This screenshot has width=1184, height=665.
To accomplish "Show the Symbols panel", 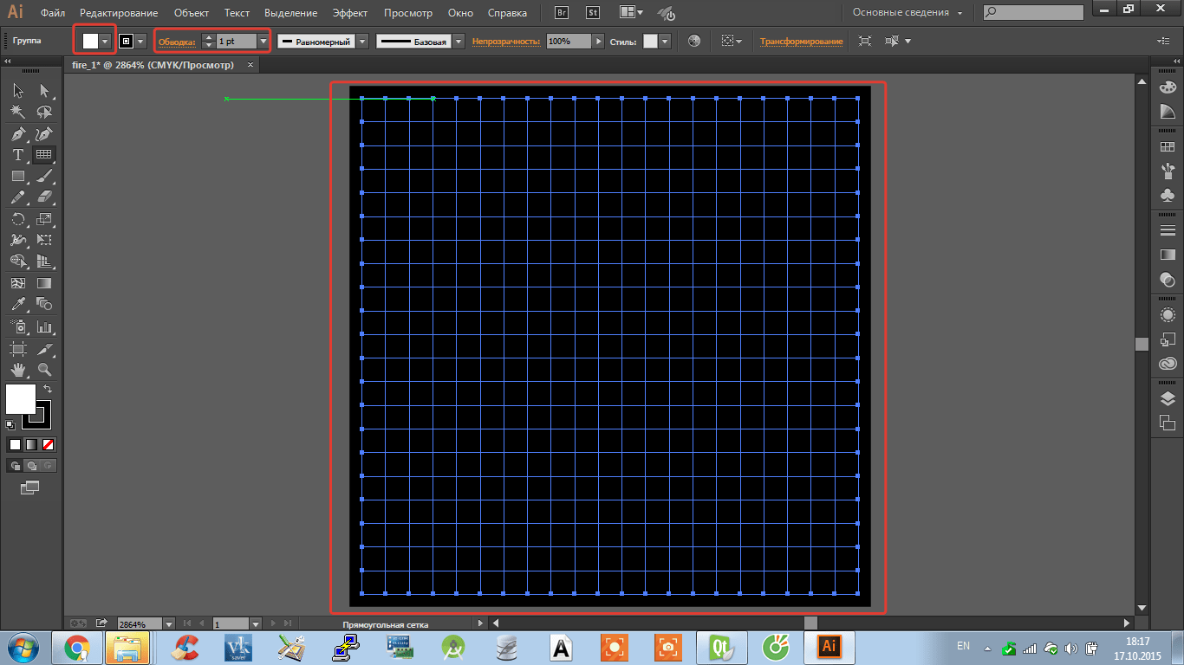I will (1167, 196).
